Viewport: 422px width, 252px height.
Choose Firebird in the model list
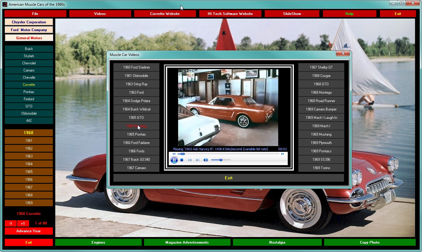point(29,99)
